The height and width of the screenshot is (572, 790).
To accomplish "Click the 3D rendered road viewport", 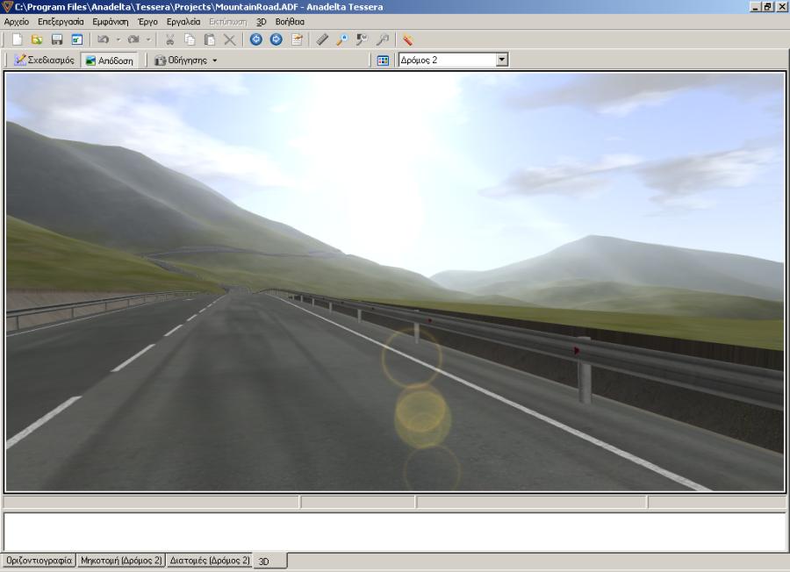I will (x=395, y=281).
